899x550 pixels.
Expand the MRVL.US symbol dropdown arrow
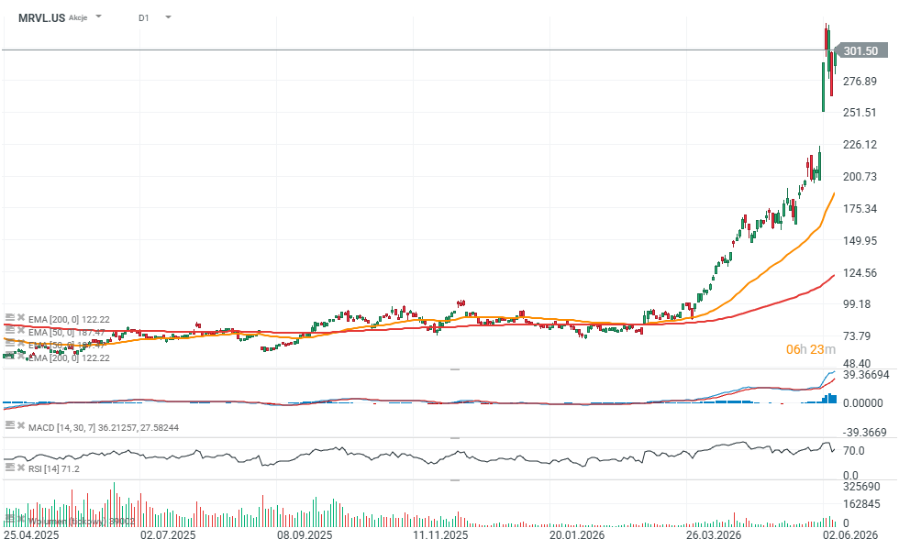point(99,16)
